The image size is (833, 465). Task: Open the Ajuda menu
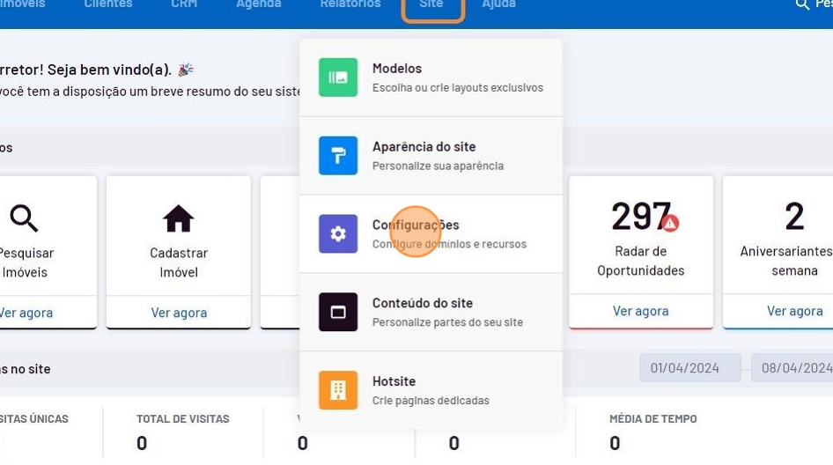tap(499, 4)
